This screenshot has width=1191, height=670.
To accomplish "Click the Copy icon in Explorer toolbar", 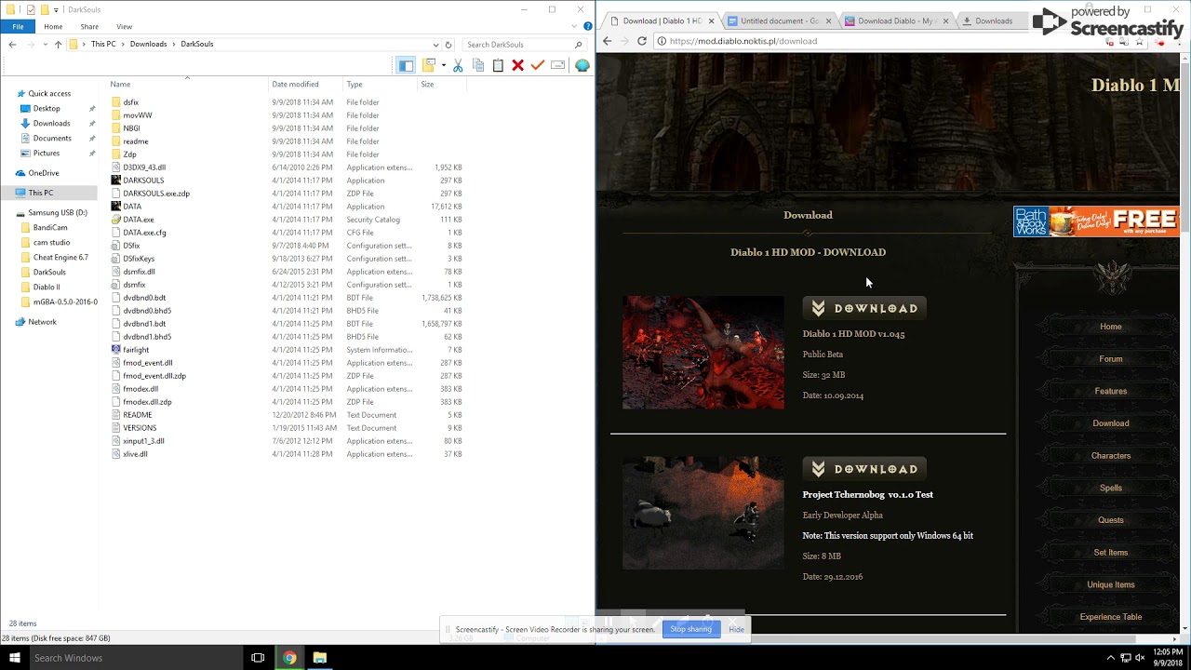I will tap(478, 65).
